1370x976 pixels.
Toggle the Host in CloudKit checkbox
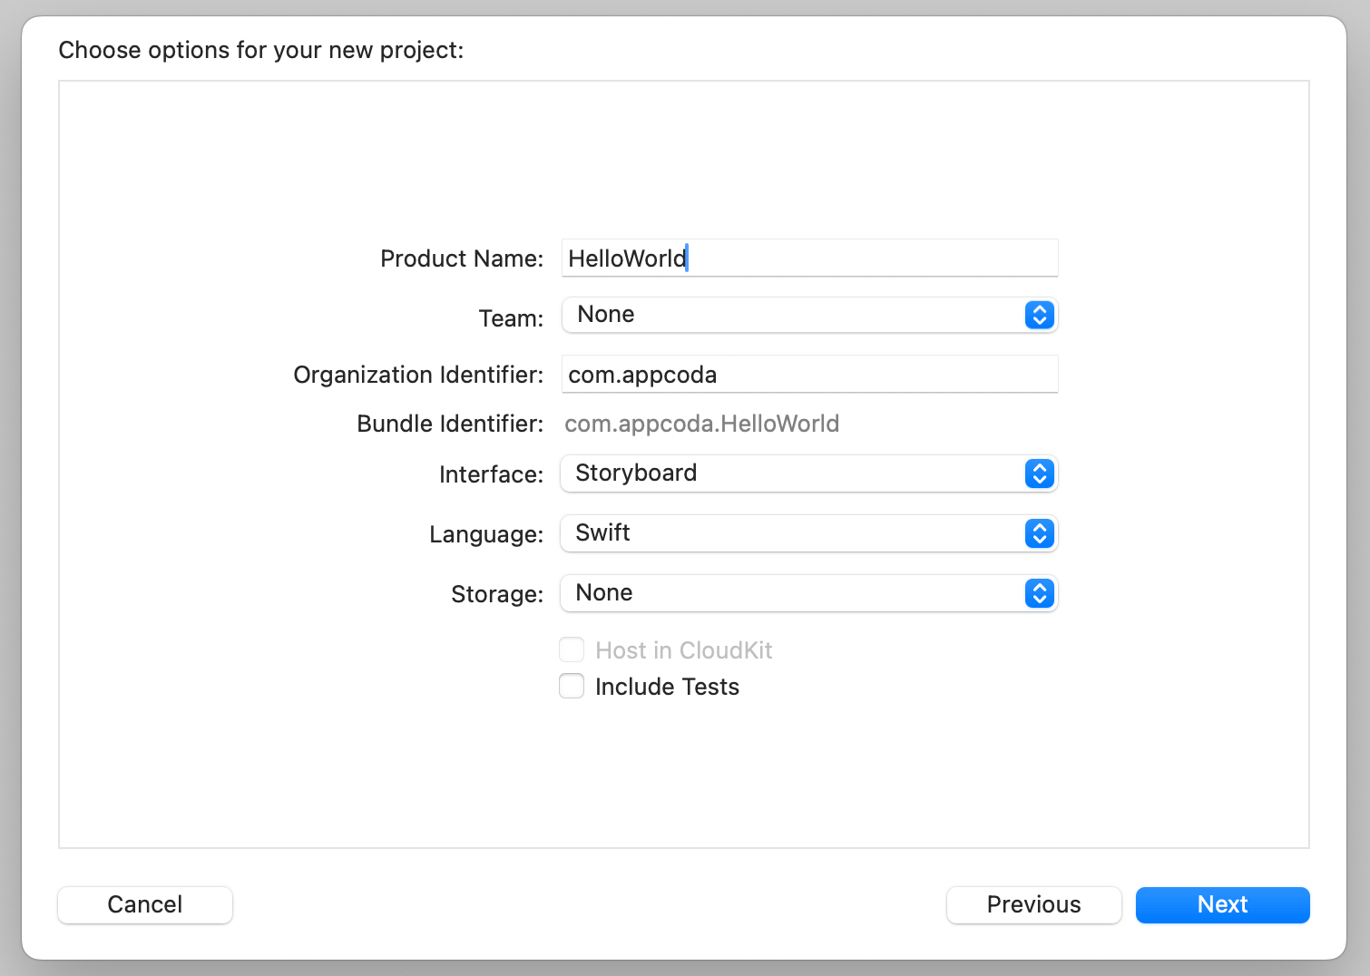coord(572,650)
